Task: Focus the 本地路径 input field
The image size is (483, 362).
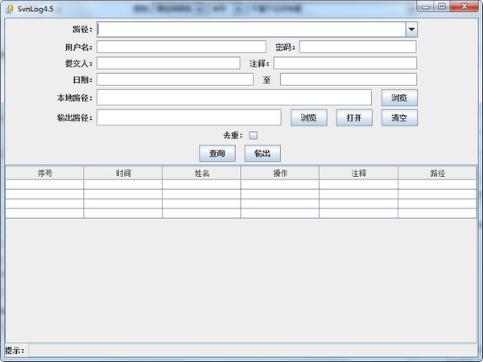Action: click(234, 98)
